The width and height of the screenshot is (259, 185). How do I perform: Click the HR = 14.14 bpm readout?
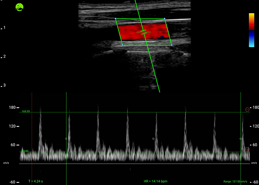(x=155, y=181)
